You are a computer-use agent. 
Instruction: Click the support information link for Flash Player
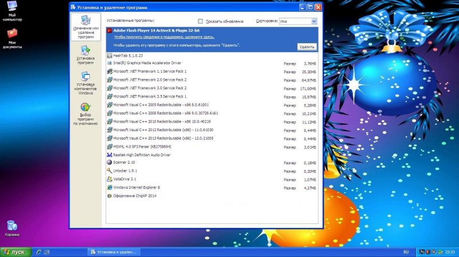[x=164, y=37]
